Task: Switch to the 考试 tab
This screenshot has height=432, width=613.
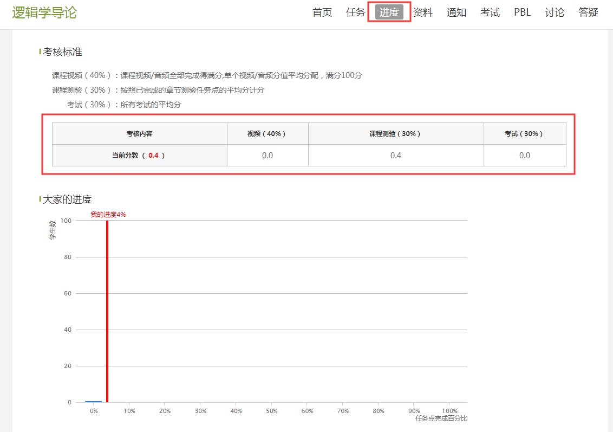Action: [x=490, y=12]
